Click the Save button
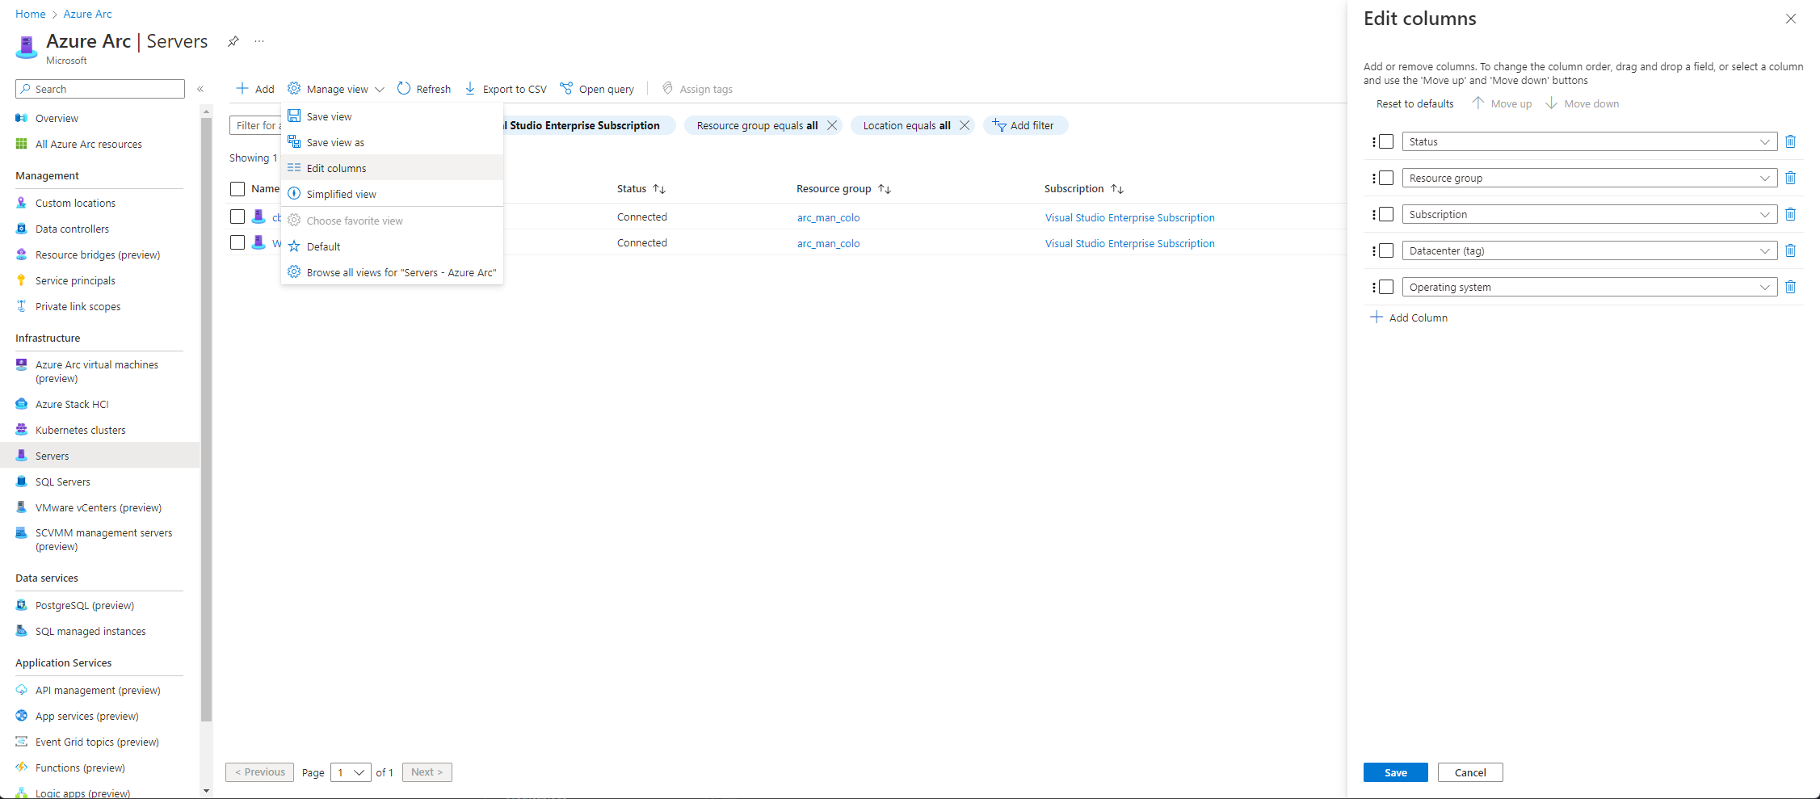This screenshot has width=1820, height=799. 1396,772
